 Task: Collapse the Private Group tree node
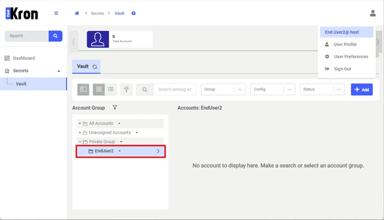[80, 142]
